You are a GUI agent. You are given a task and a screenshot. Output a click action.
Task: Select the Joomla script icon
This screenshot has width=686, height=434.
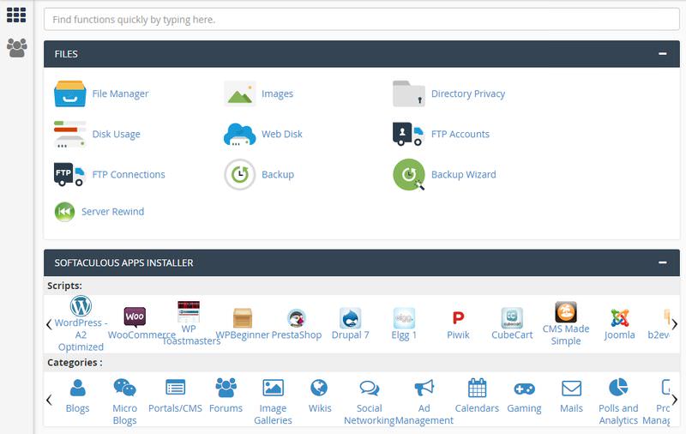[x=619, y=318]
